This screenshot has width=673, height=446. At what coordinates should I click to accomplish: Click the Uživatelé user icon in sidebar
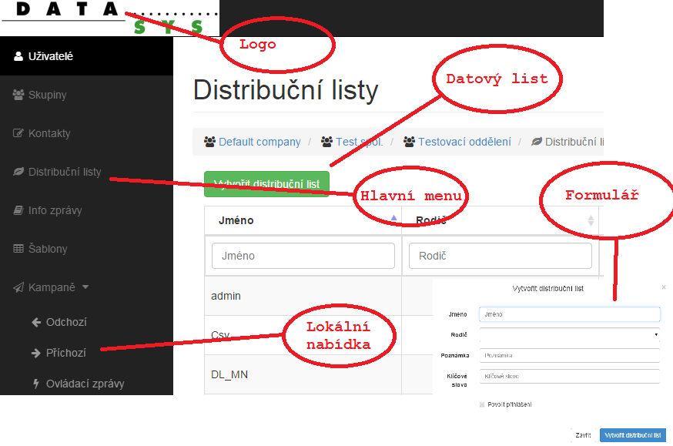click(x=18, y=56)
